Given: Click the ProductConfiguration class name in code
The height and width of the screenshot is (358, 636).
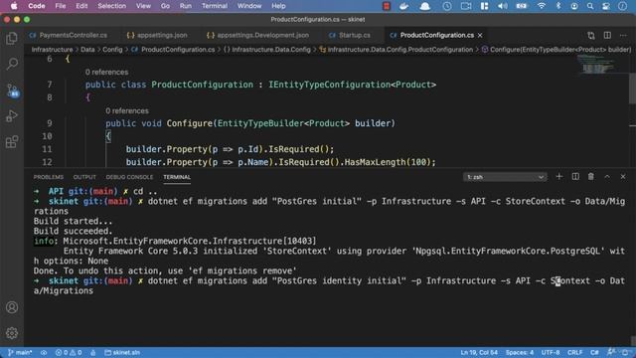Looking at the screenshot, I should (202, 85).
